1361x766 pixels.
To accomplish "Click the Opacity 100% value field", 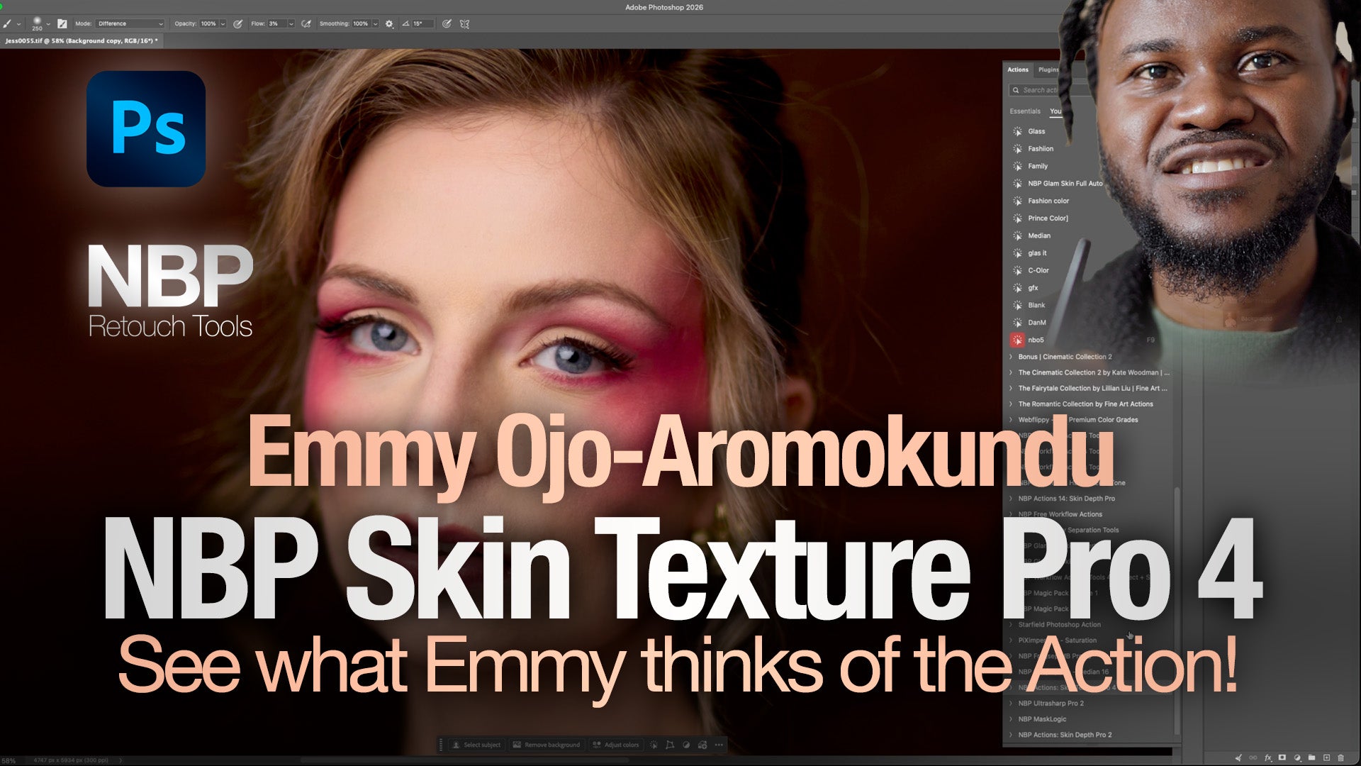I will point(208,23).
